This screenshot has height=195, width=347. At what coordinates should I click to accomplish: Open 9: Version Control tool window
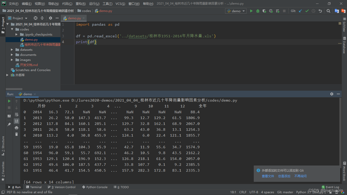[x=62, y=187]
